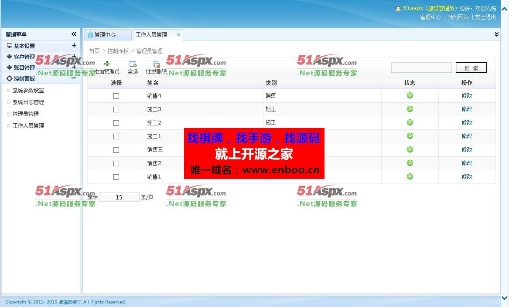
Task: Click green status icon for 销售4
Action: tap(410, 95)
